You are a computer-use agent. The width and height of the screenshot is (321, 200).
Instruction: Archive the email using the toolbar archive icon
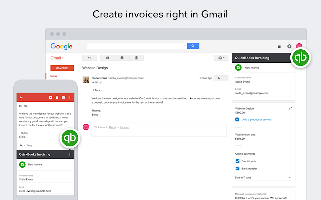point(108,58)
